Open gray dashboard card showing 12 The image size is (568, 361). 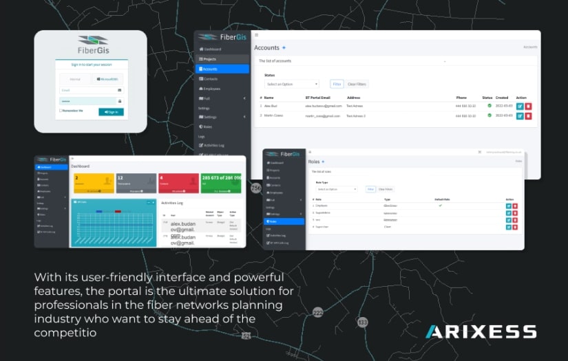(136, 183)
